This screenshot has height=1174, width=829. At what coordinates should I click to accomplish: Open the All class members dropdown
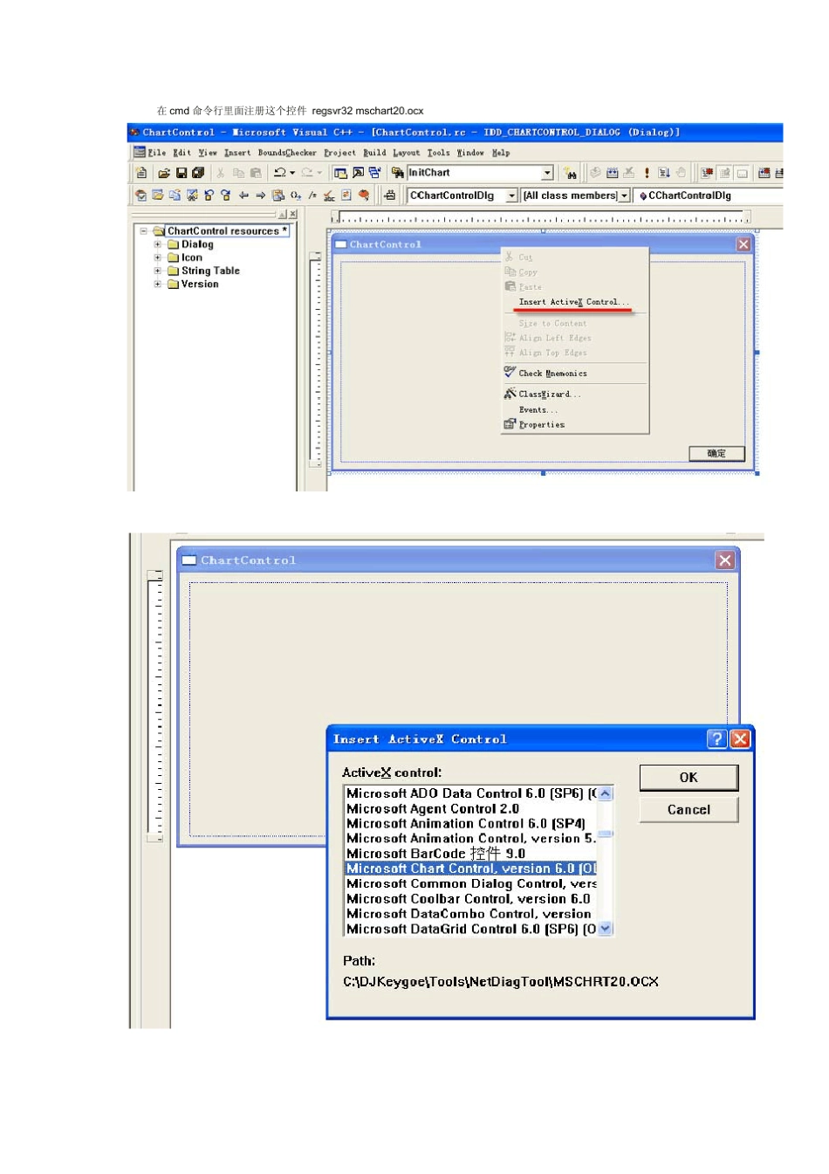pyautogui.click(x=624, y=196)
